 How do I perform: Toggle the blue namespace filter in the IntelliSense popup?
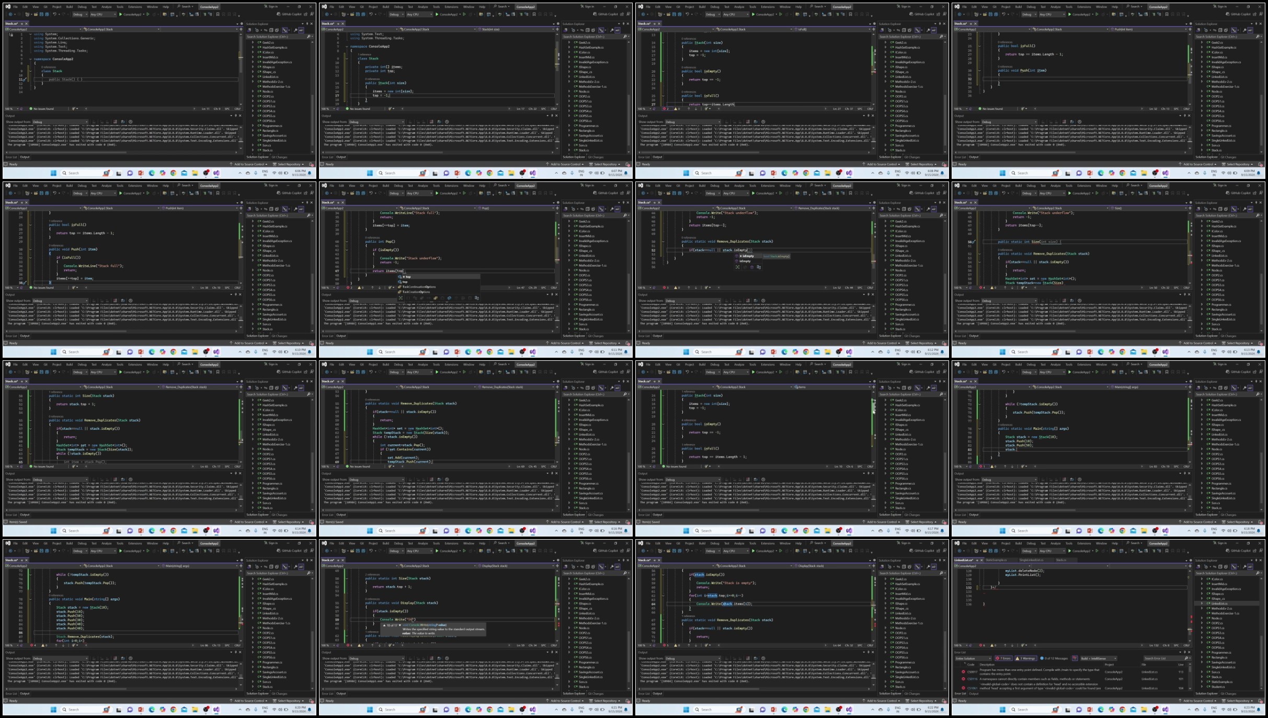[449, 298]
